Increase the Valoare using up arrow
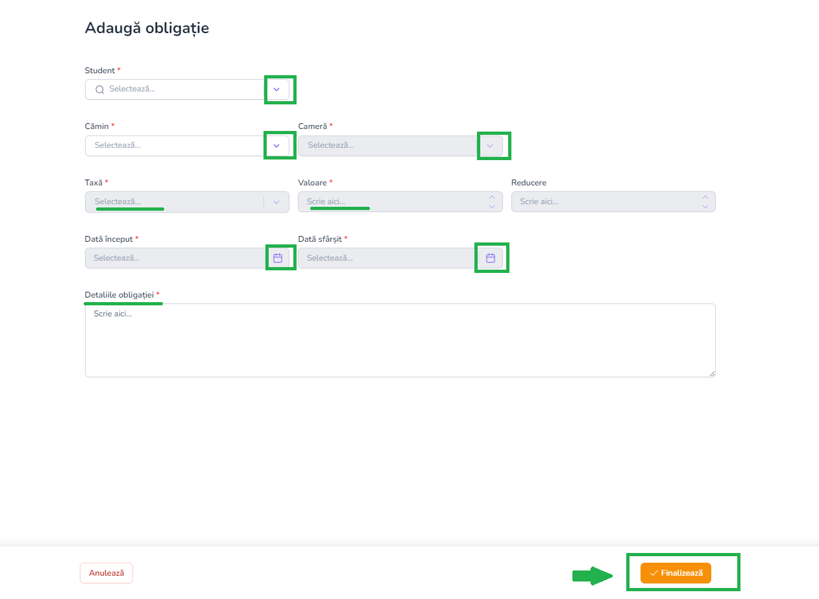This screenshot has height=599, width=819. (491, 197)
